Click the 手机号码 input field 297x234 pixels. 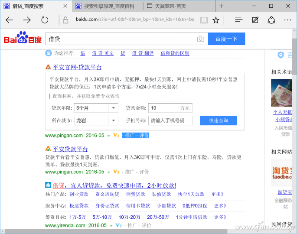[x=170, y=120]
